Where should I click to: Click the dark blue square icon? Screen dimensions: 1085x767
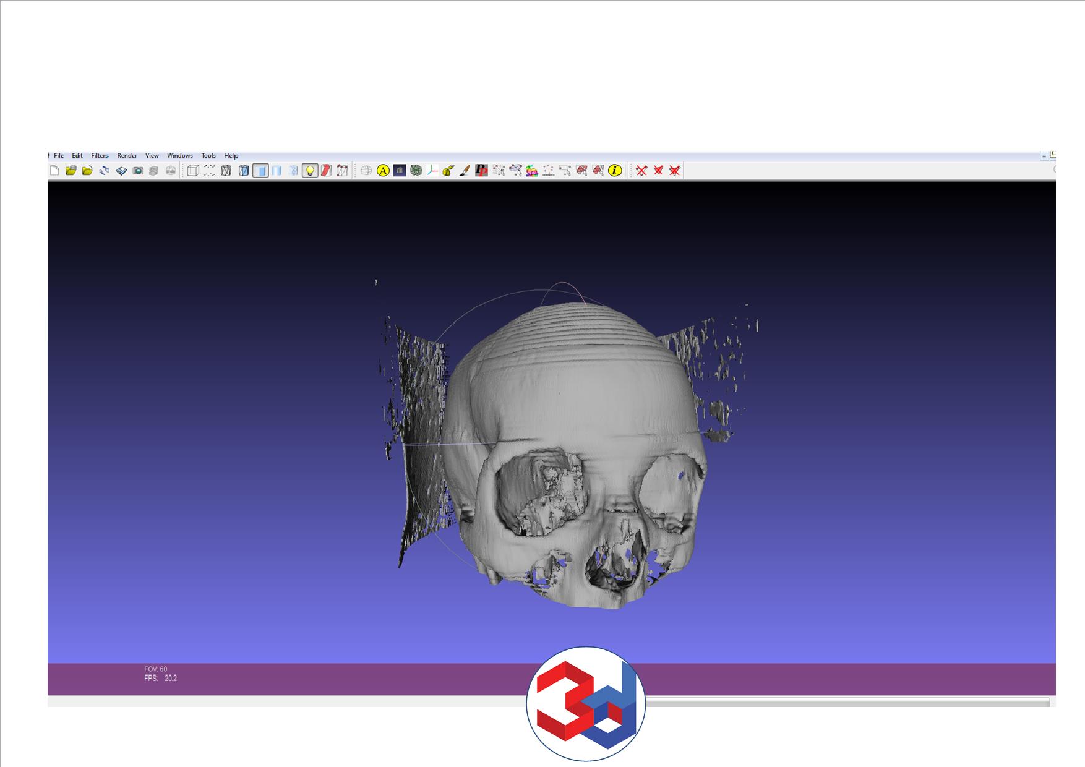point(400,171)
